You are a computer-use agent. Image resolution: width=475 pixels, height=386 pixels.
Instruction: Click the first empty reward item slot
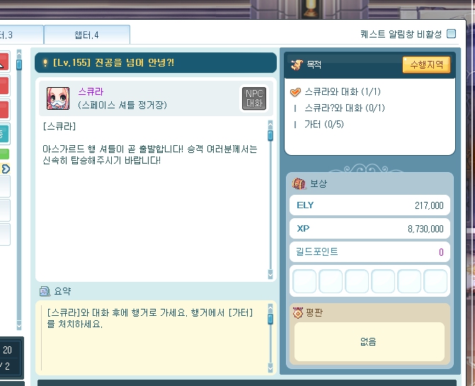click(304, 281)
